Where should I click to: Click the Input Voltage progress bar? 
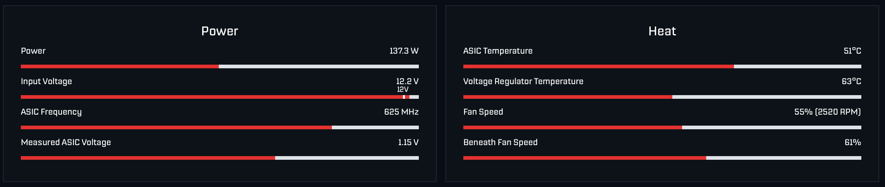(x=220, y=97)
